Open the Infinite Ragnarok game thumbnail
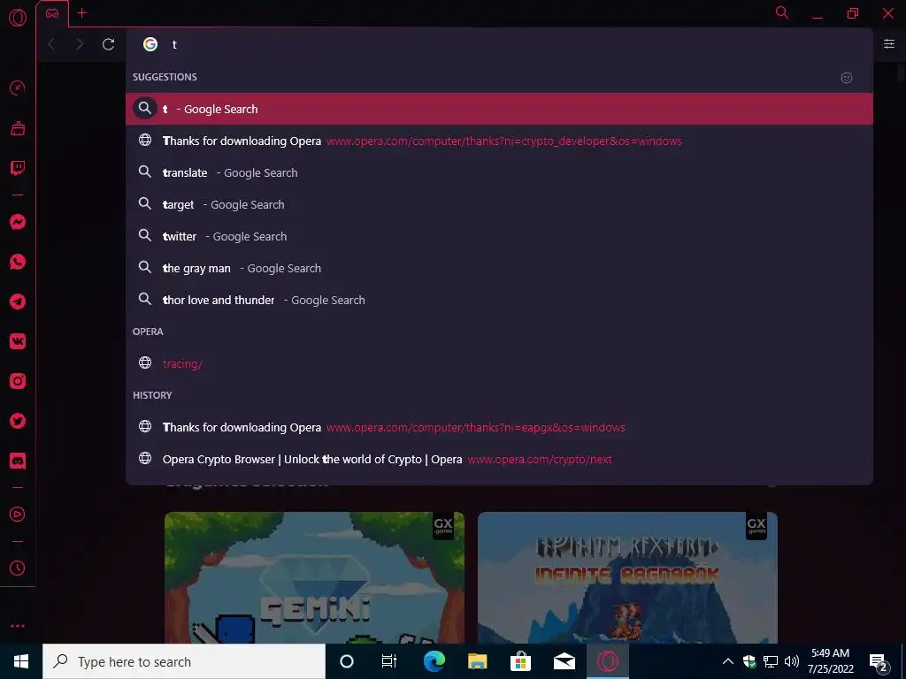Image resolution: width=906 pixels, height=679 pixels. [x=627, y=577]
